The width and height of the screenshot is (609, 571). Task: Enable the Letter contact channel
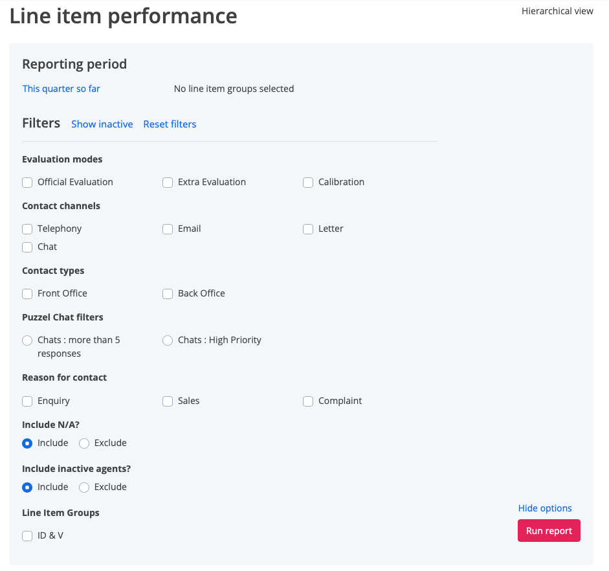tap(308, 229)
